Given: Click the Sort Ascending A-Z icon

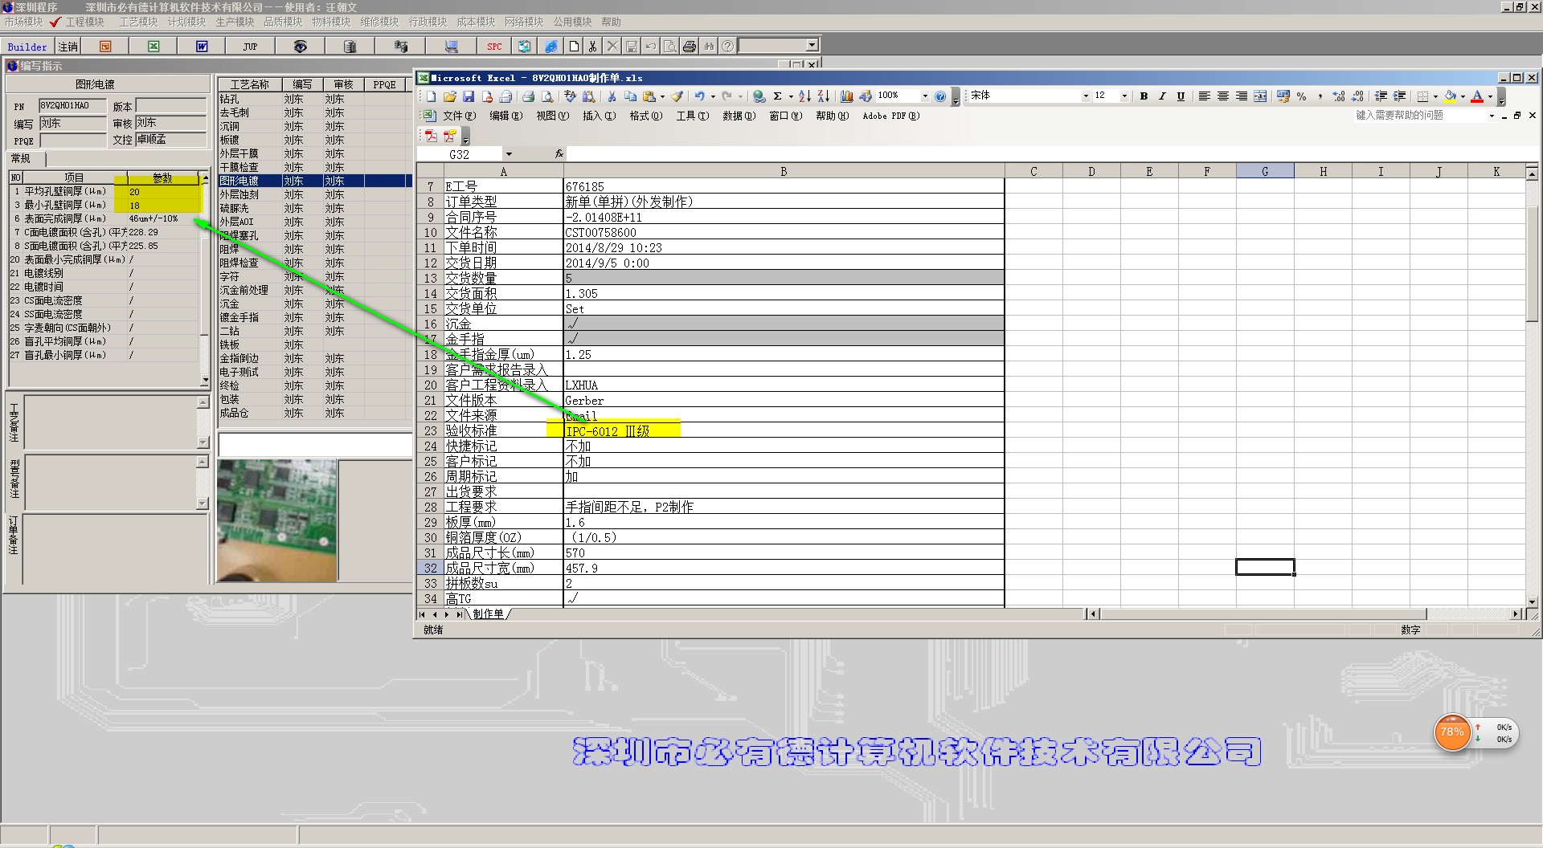Looking at the screenshot, I should coord(804,96).
